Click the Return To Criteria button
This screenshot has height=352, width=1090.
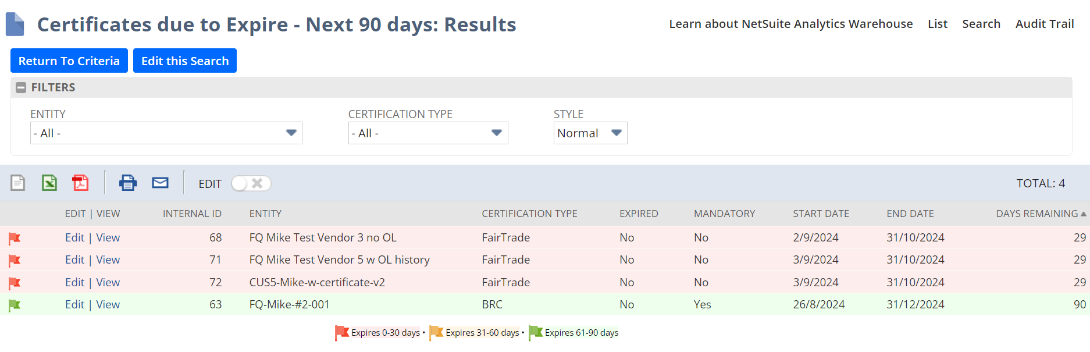(x=69, y=61)
